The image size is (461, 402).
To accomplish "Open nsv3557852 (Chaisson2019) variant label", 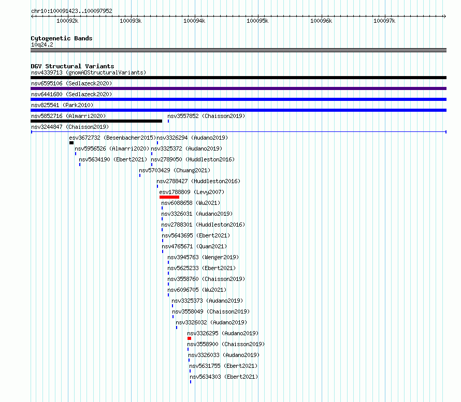I will tap(206, 116).
